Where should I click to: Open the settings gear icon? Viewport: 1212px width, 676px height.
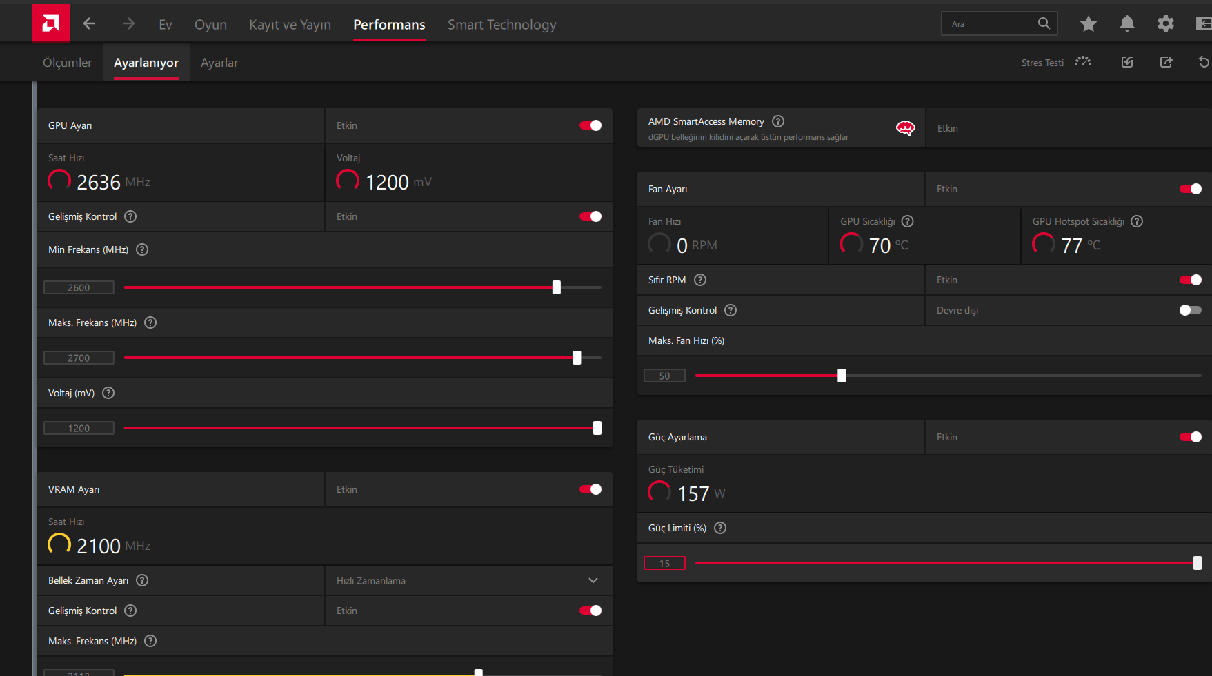coord(1166,24)
